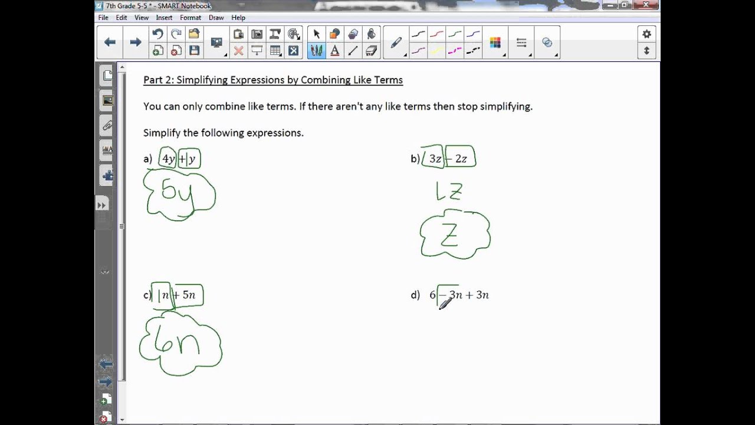Open the Page Sorter sidebar tab
This screenshot has width=755, height=425.
click(107, 75)
